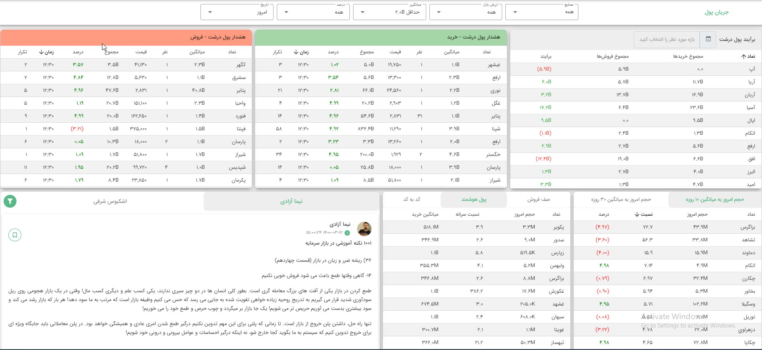Select the پکویر row in the پول هوشمند table

(x=476, y=227)
